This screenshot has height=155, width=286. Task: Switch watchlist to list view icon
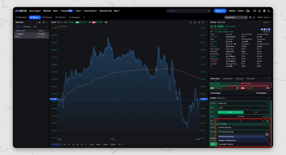point(37,22)
